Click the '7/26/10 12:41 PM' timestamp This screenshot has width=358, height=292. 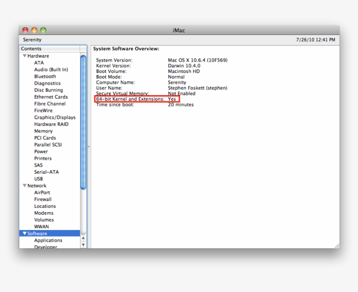coord(316,40)
